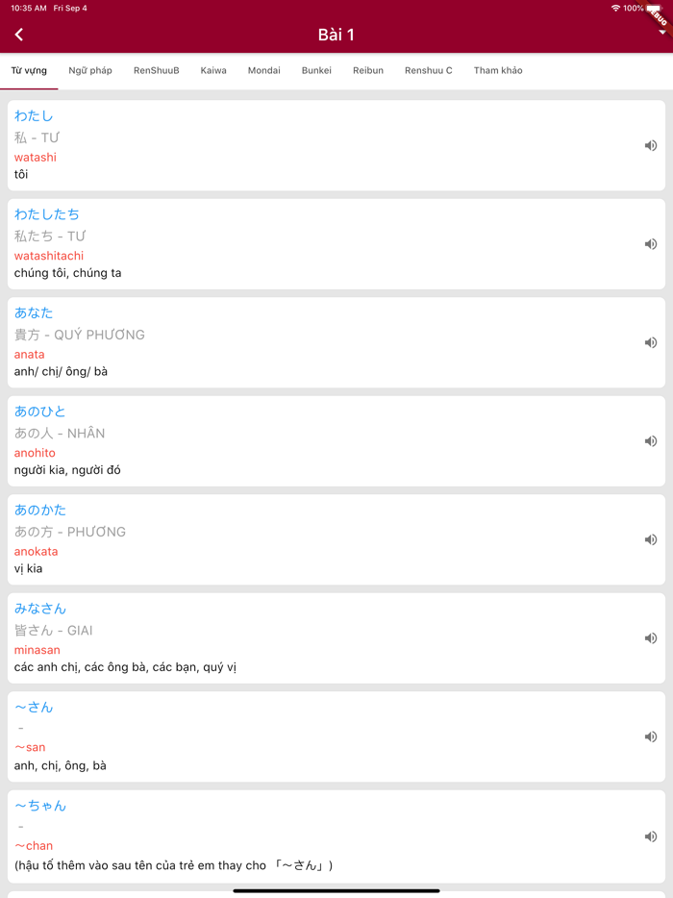Go back using the back arrow

19,35
